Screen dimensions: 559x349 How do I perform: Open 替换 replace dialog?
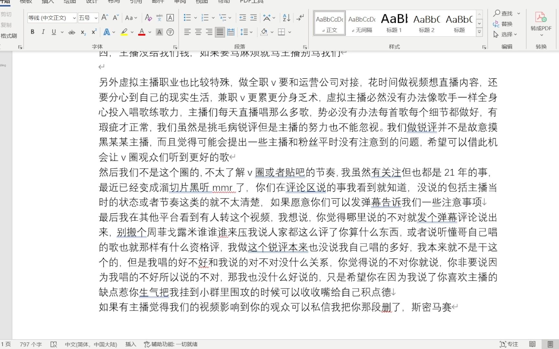click(x=503, y=24)
